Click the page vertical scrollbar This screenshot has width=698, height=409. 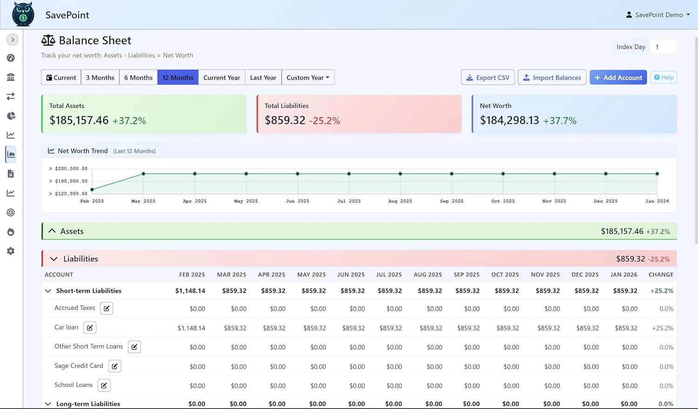696,140
